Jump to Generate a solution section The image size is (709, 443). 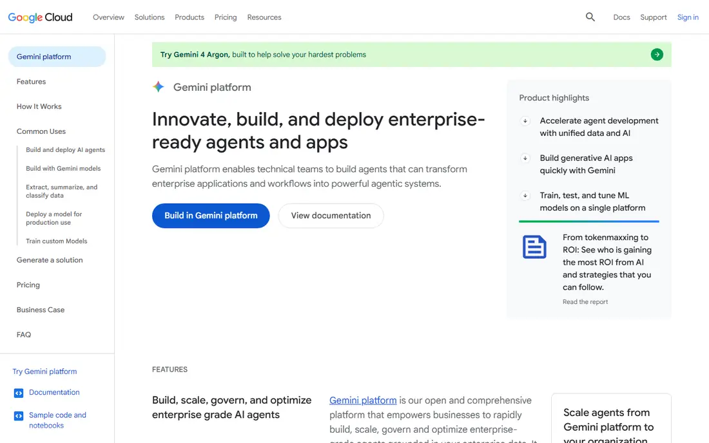coord(50,259)
